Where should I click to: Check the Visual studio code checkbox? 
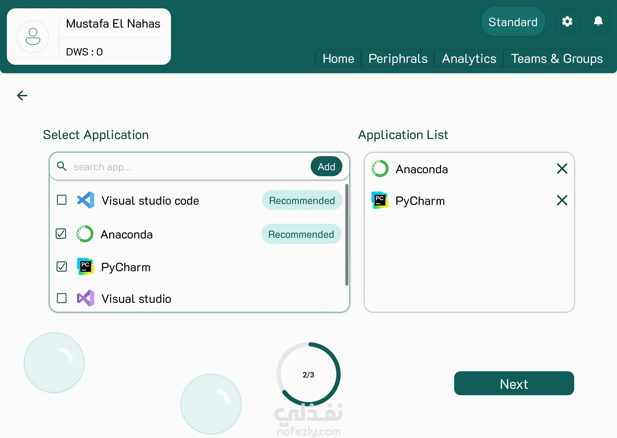tap(62, 200)
